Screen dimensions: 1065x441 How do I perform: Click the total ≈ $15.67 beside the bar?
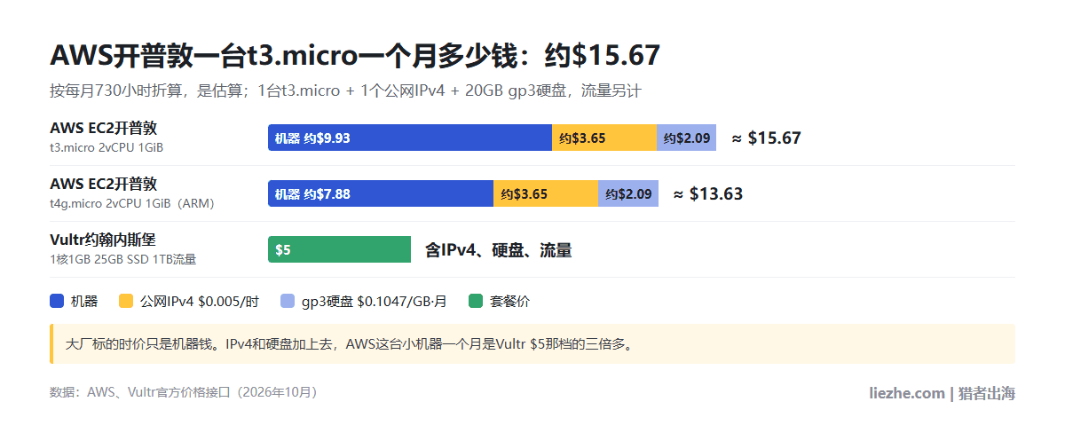tap(767, 138)
